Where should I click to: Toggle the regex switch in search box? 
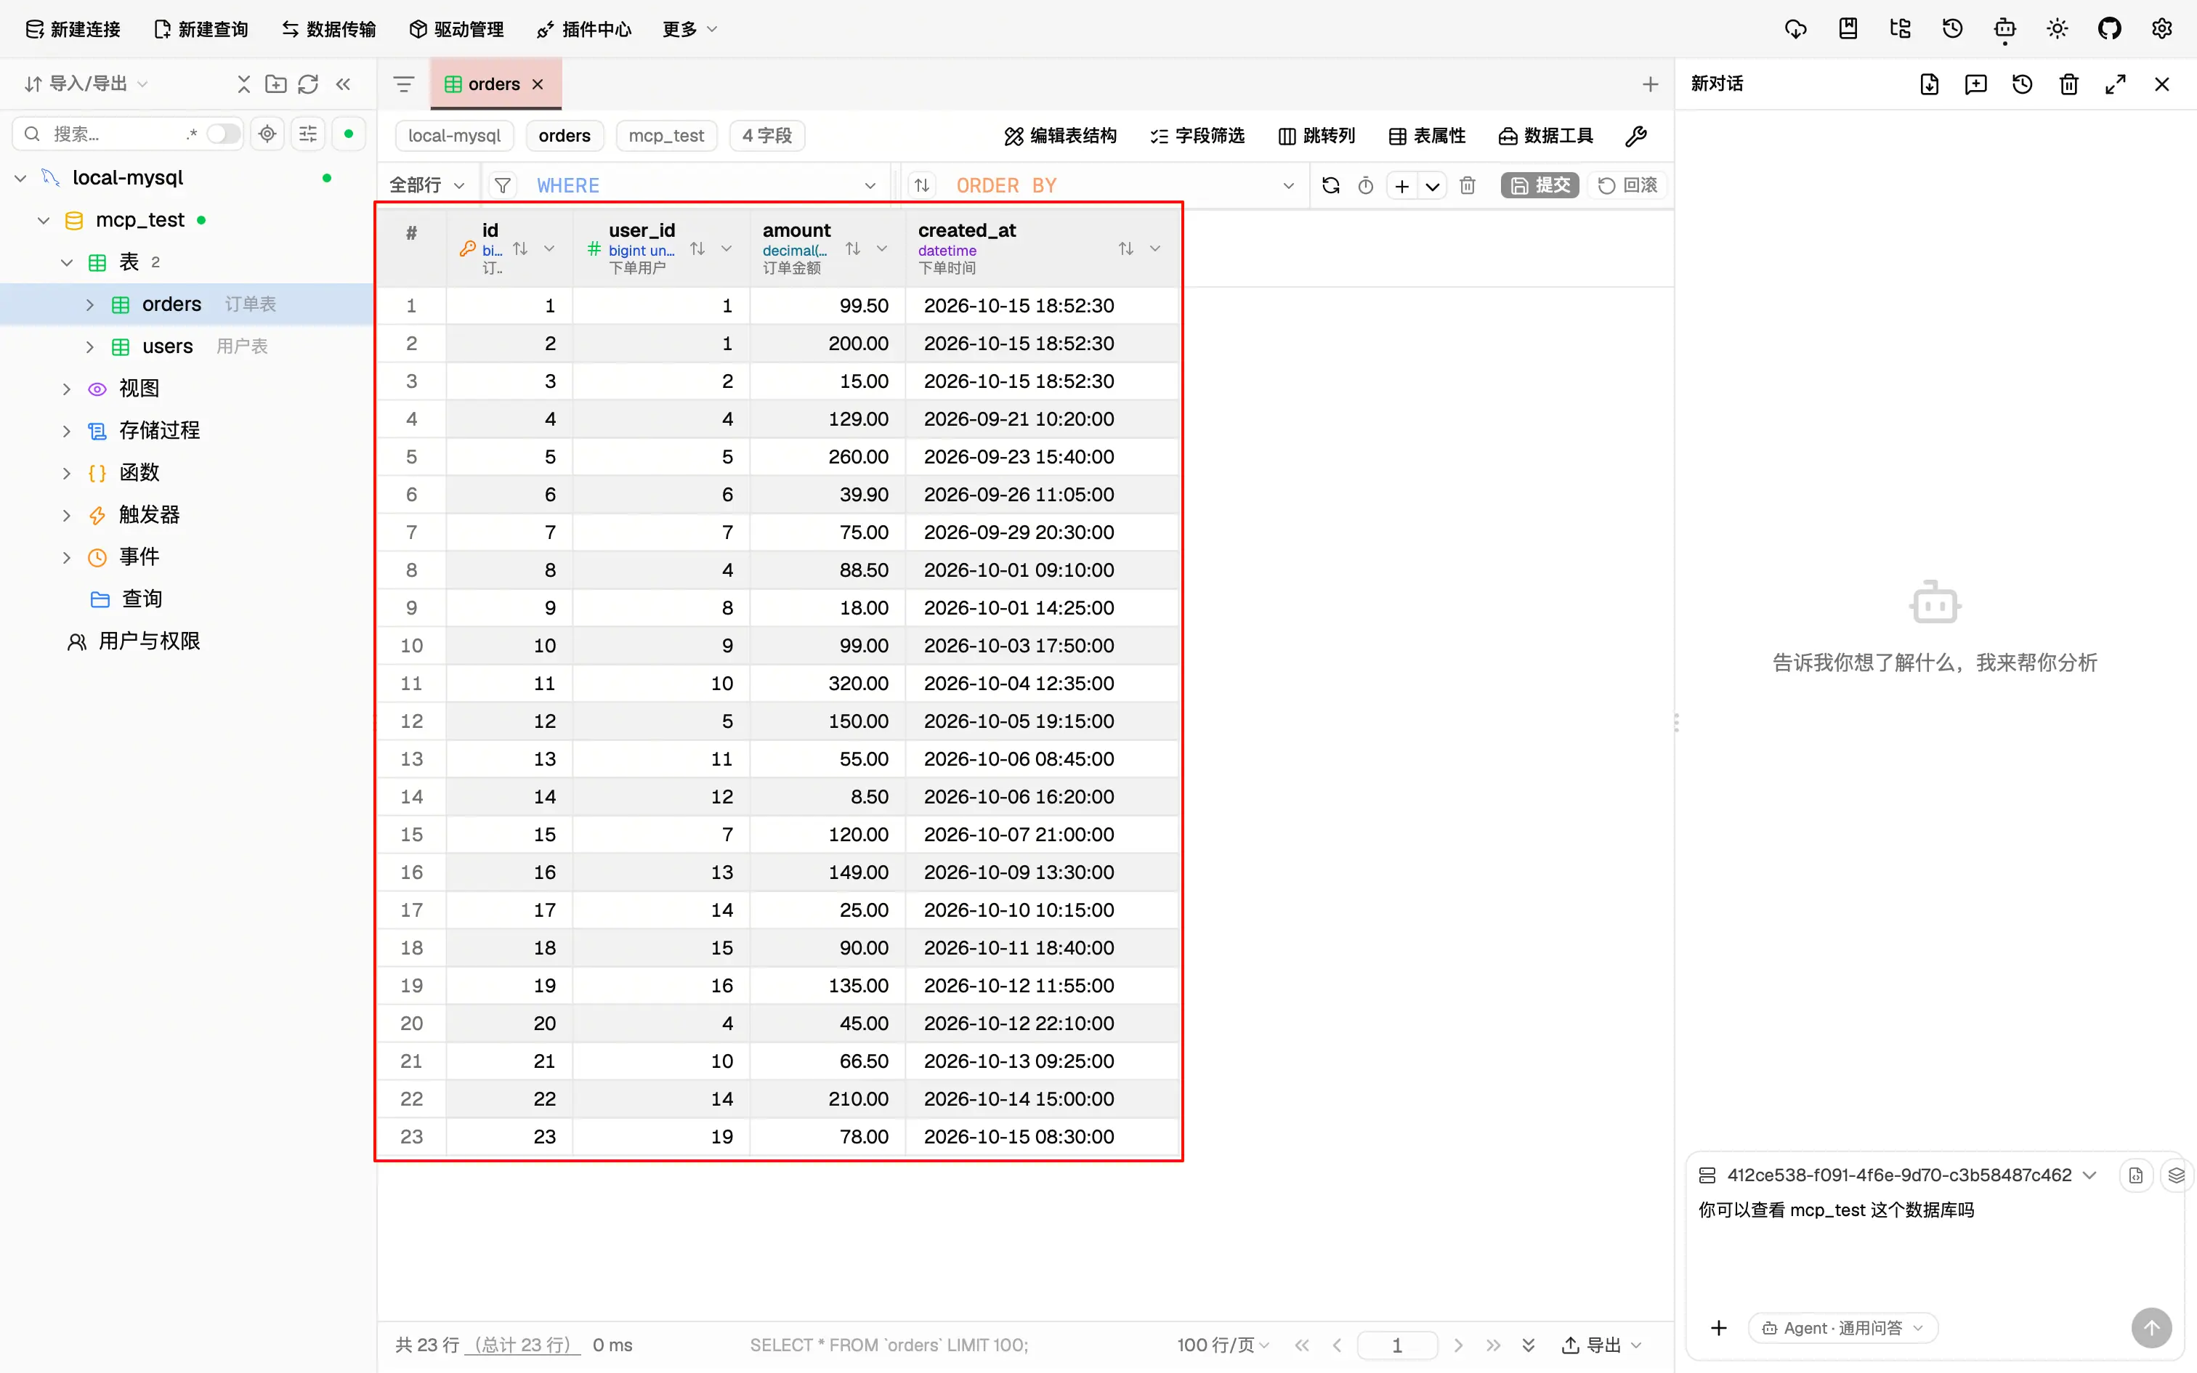[x=222, y=134]
